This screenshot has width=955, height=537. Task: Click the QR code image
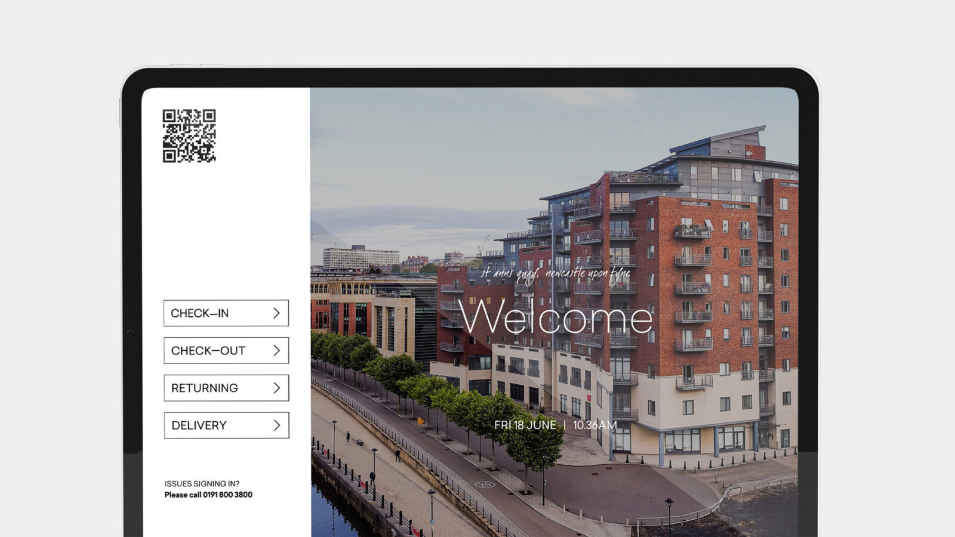(x=189, y=135)
